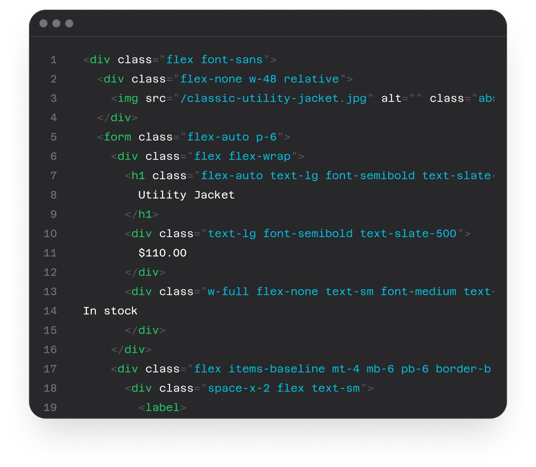
Task: Select the img tag on line 3
Action: point(128,98)
